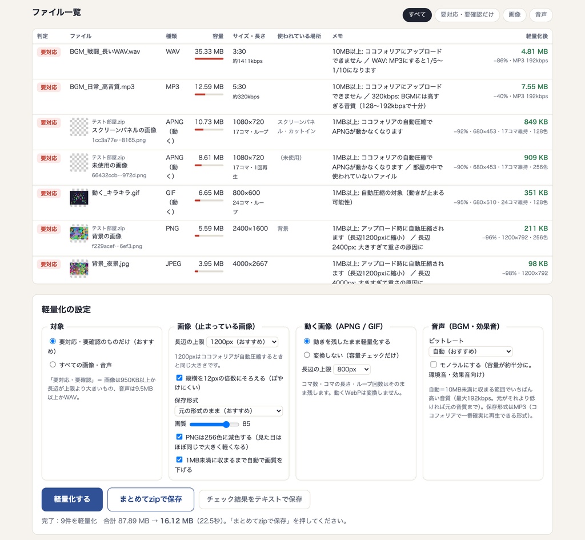
Task: Adjust the 画質 quality slider
Action: coord(214,425)
